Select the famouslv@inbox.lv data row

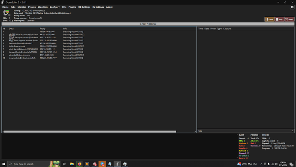coord(99,43)
